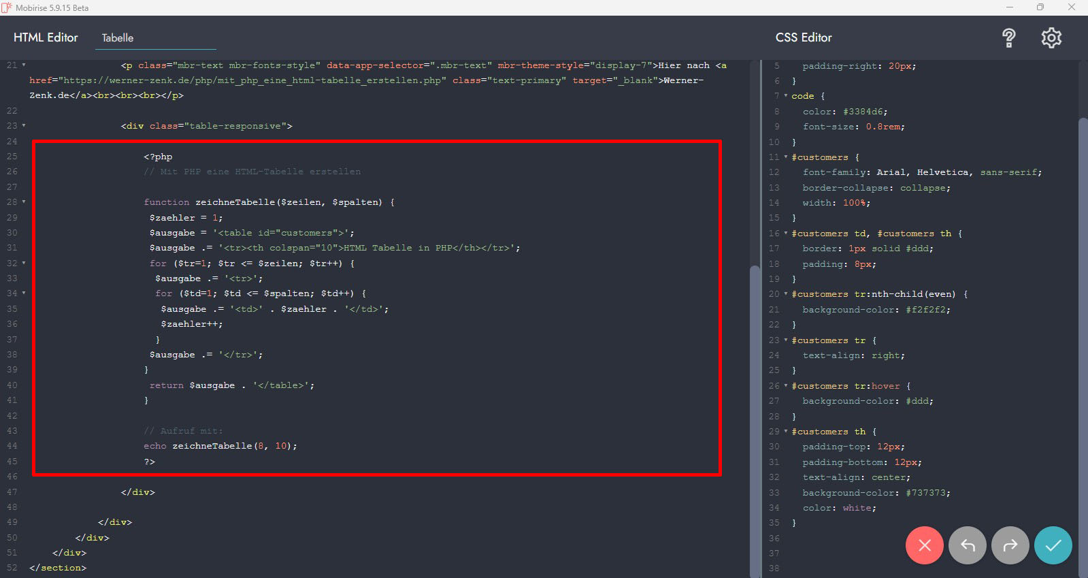Minimize the Mobirise window
Image resolution: width=1088 pixels, height=578 pixels.
click(x=1010, y=7)
